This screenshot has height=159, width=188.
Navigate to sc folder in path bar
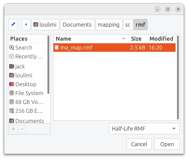click(x=128, y=25)
